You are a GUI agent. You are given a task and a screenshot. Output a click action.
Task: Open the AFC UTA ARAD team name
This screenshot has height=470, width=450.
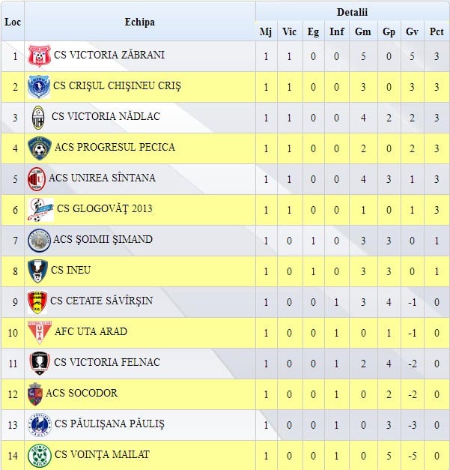click(91, 332)
